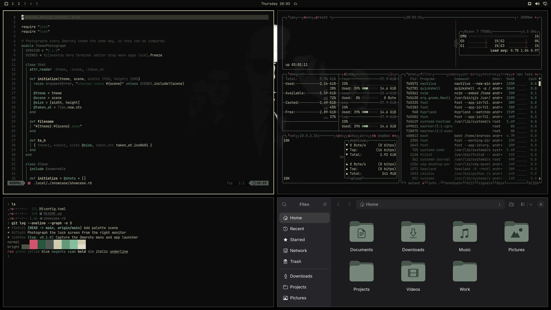Toggle btop per-core process display
Image resolution: width=551 pixels, height=310 pixels.
pos(470,74)
